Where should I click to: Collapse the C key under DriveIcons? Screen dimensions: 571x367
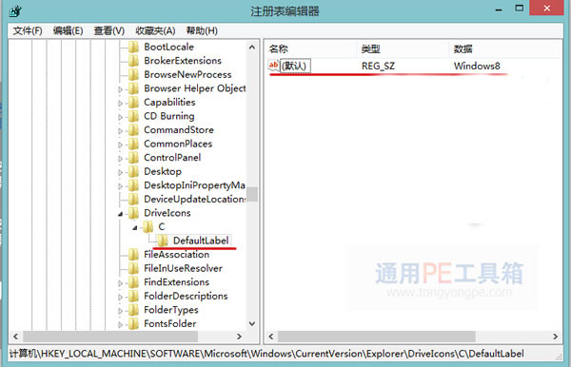[x=135, y=227]
